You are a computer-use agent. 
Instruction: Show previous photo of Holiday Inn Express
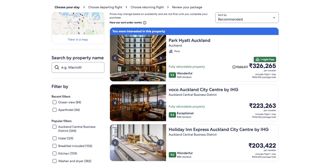click(x=115, y=143)
